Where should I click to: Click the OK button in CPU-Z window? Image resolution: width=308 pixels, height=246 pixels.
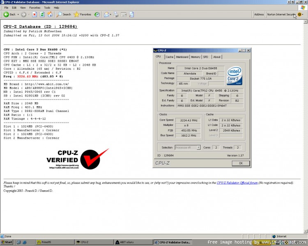[x=241, y=163]
